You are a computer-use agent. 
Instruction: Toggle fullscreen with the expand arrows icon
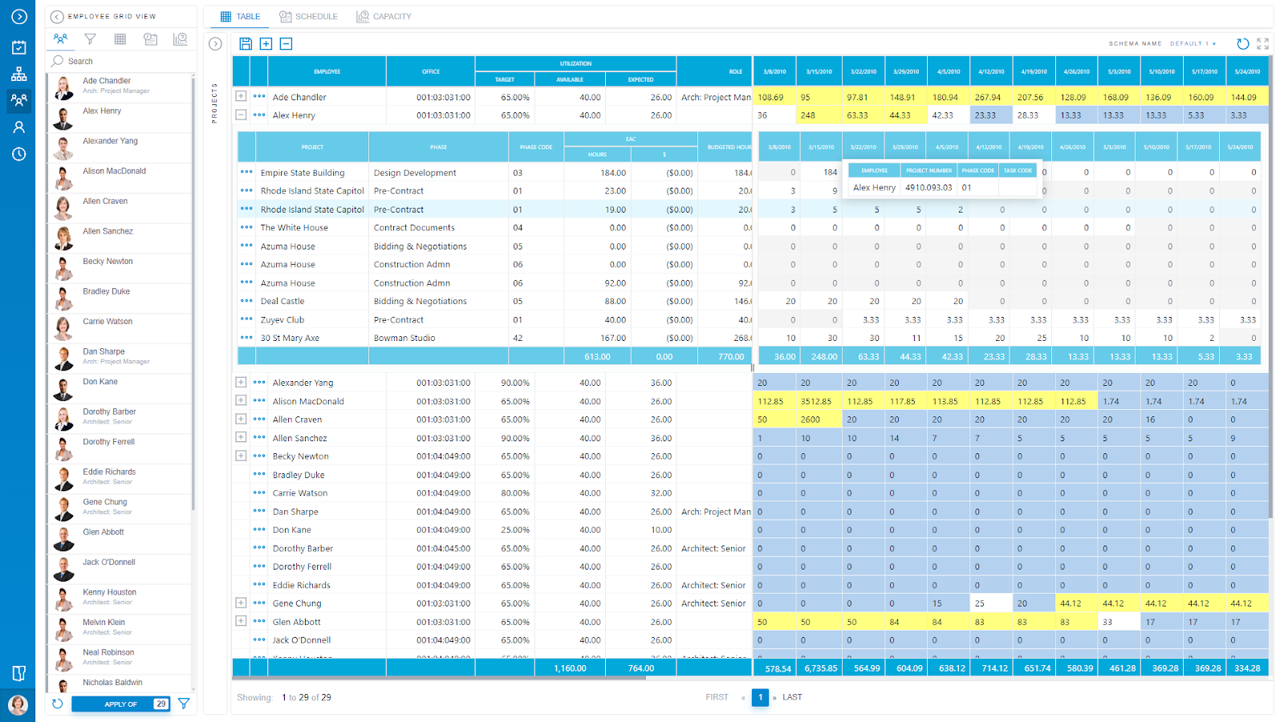click(x=1263, y=44)
